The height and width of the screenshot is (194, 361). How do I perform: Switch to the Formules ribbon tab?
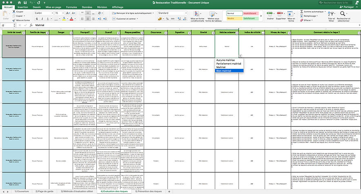[x=71, y=7]
